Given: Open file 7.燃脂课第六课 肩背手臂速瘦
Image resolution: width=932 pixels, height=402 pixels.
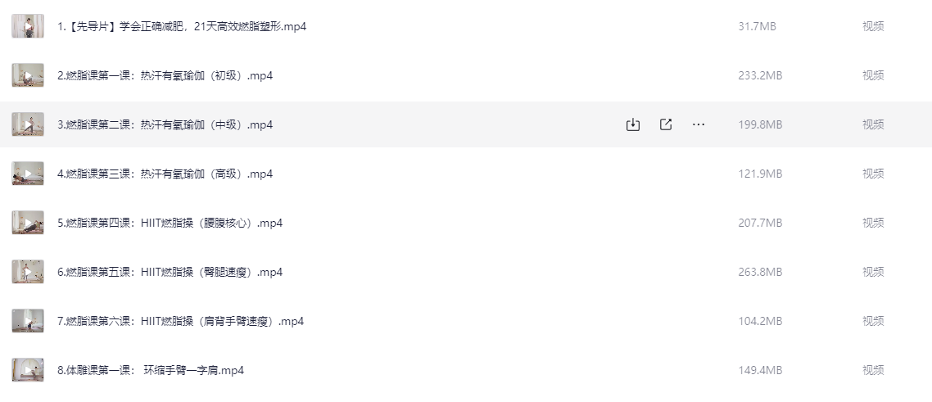Looking at the screenshot, I should point(181,321).
